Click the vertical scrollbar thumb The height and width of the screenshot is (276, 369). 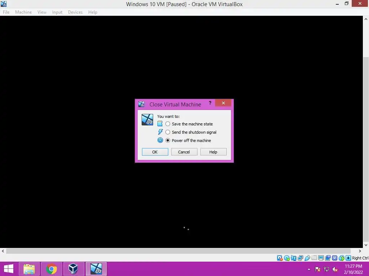pyautogui.click(x=366, y=149)
